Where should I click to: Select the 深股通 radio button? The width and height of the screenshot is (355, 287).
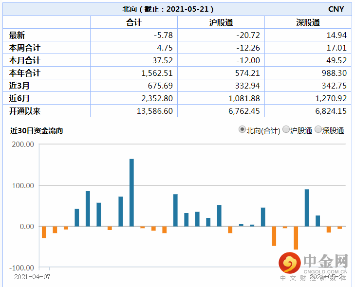[x=318, y=129]
